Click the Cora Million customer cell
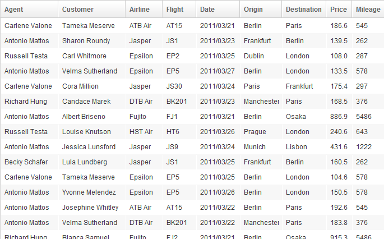Viewport: 384px width, 239px height. click(92, 86)
